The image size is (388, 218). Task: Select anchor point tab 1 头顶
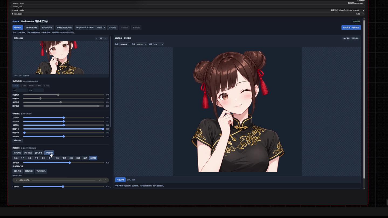[x=16, y=86]
